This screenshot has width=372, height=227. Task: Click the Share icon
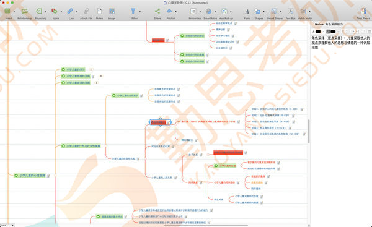[157, 11]
